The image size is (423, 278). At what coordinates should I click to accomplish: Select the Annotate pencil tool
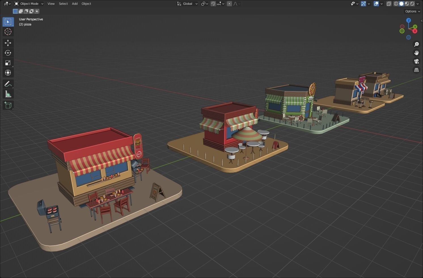(x=8, y=84)
